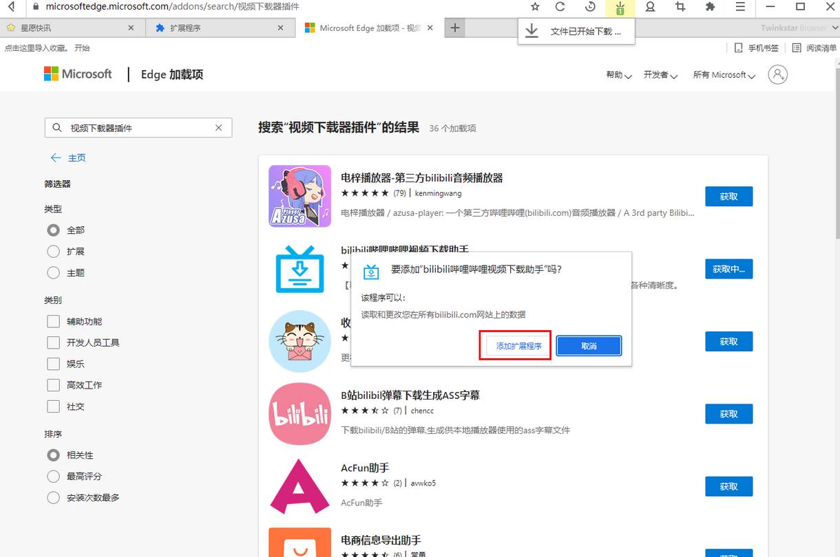Click 获取 for 电梓播放器 extension
The image size is (840, 557).
coord(728,197)
